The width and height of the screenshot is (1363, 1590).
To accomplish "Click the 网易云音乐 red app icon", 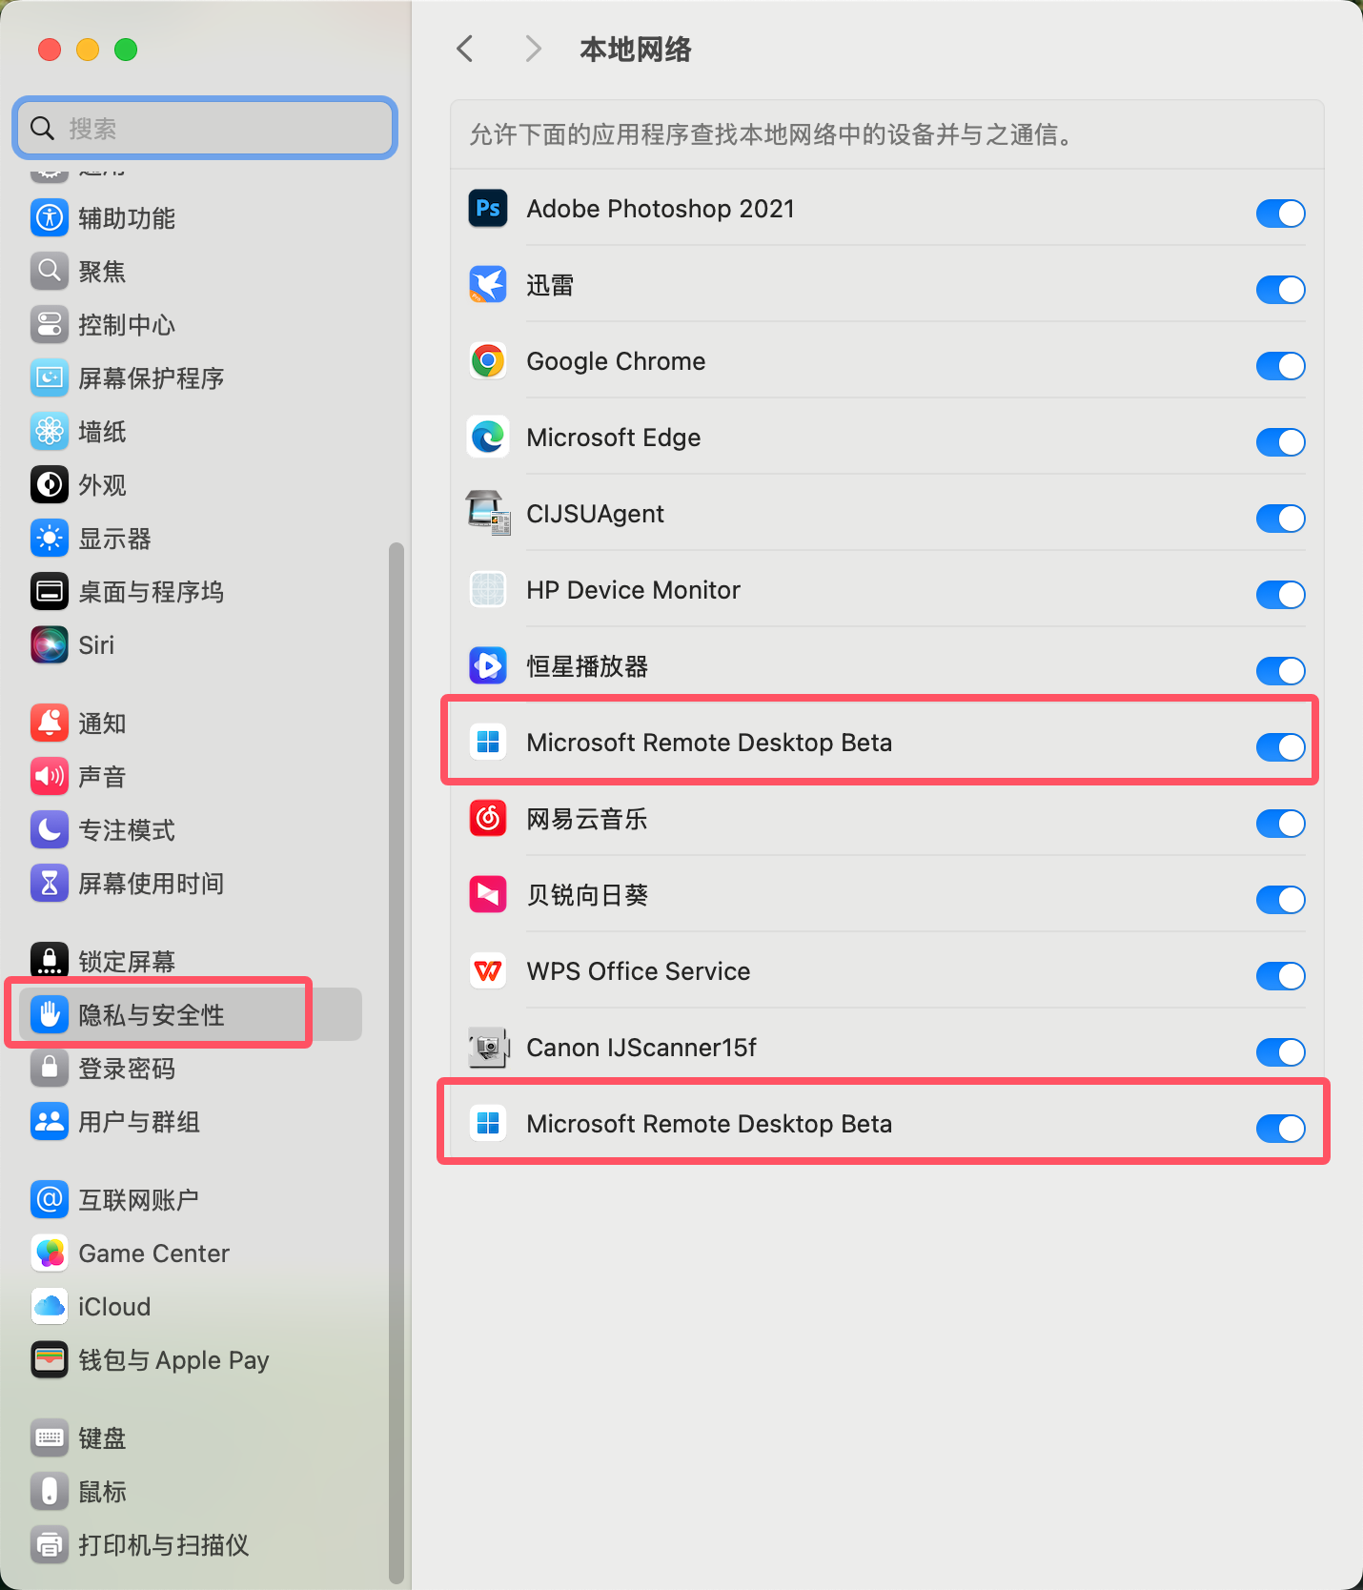I will (x=488, y=819).
